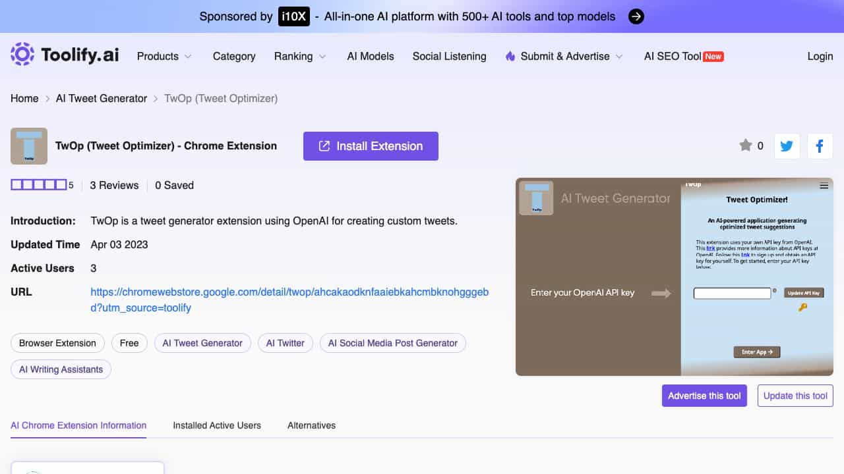Screen dimensions: 844x474
Task: Click the TwOp extension logo icon
Action: pyautogui.click(x=29, y=146)
